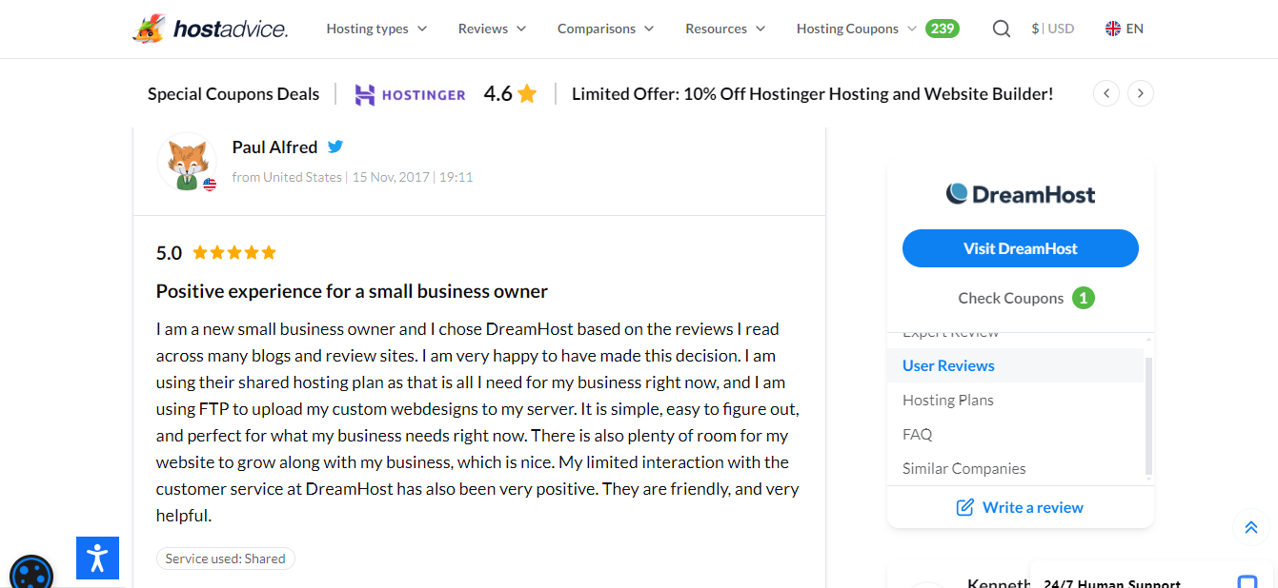1278x588 pixels.
Task: Click Paul Alfred's fox avatar
Action: click(187, 161)
